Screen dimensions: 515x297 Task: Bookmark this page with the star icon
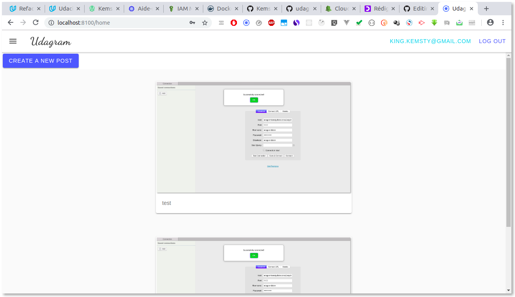[205, 23]
